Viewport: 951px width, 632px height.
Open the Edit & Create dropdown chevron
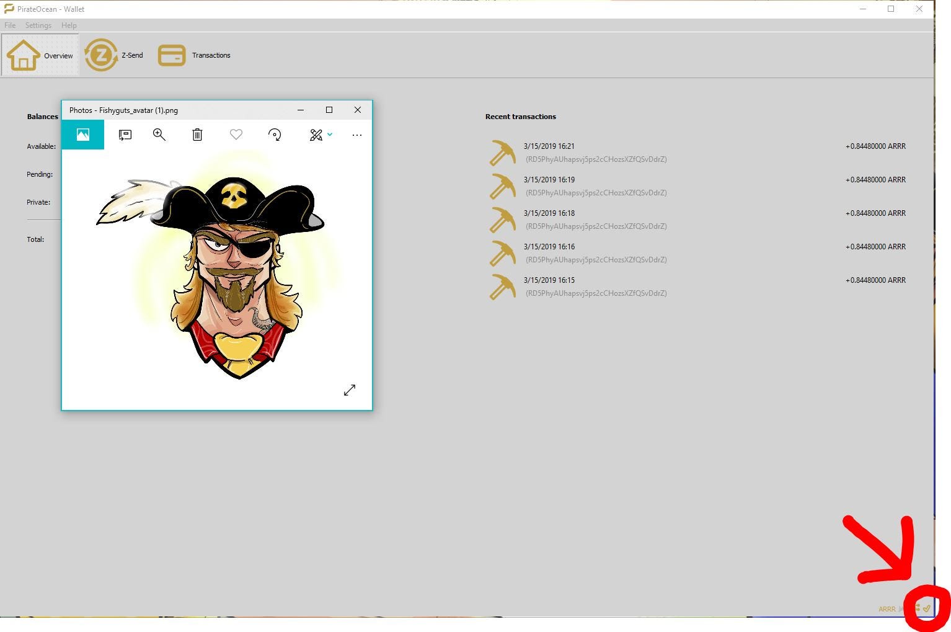[x=329, y=135]
